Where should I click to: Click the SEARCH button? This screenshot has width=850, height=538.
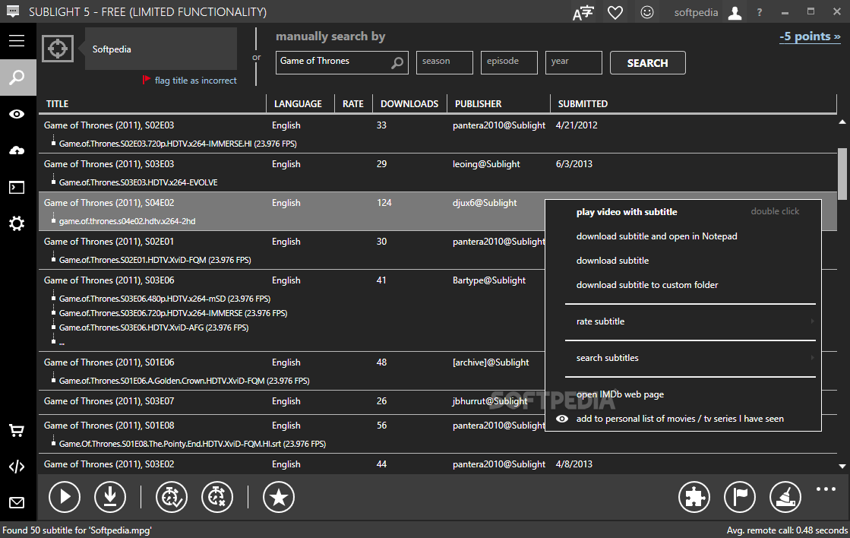[x=648, y=63]
